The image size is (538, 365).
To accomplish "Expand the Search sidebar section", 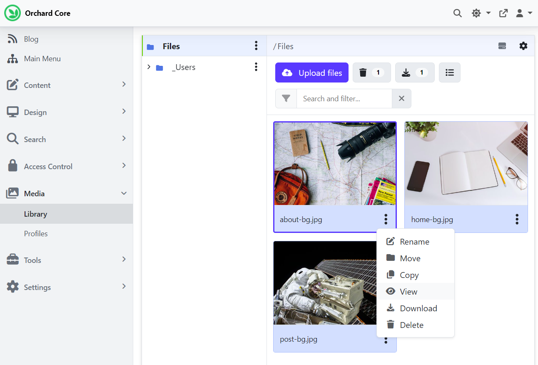I will coord(67,139).
